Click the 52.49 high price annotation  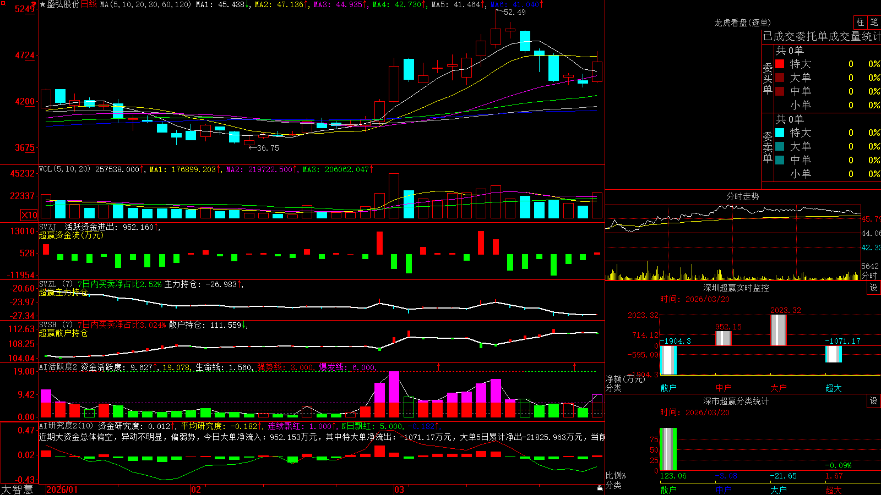514,12
